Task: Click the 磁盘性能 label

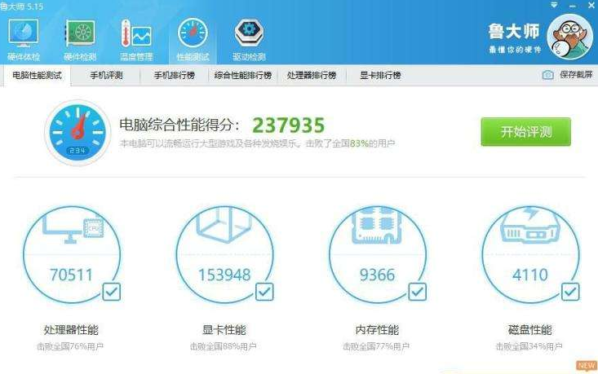Action: pyautogui.click(x=530, y=330)
